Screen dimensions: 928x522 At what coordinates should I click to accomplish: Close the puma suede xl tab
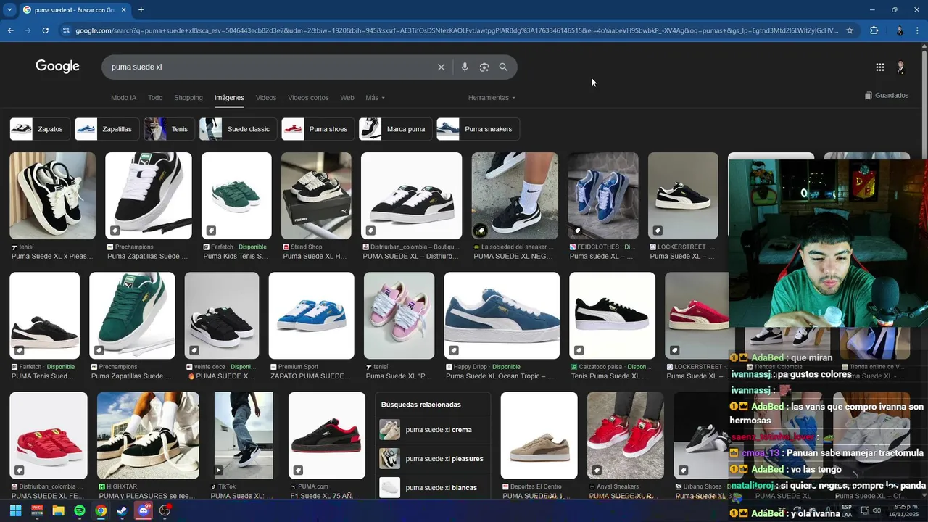click(x=124, y=10)
